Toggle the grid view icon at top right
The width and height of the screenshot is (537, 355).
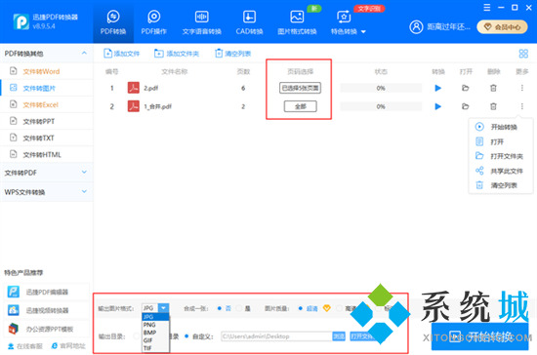(x=523, y=54)
